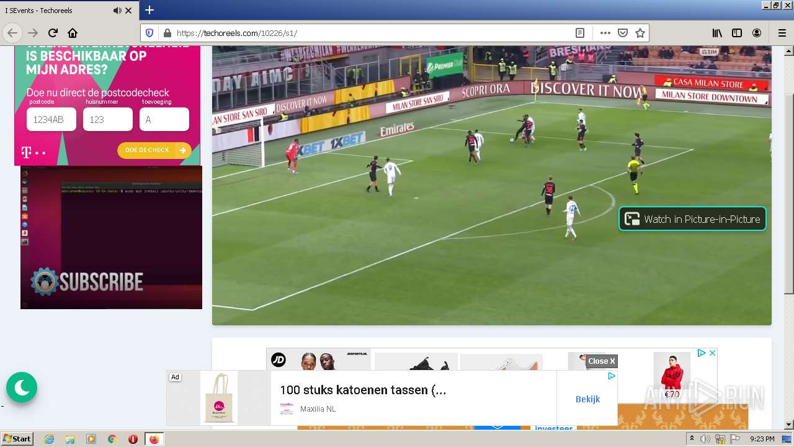Open AdChoices info on JD banner
Image resolution: width=794 pixels, height=447 pixels.
(x=702, y=353)
